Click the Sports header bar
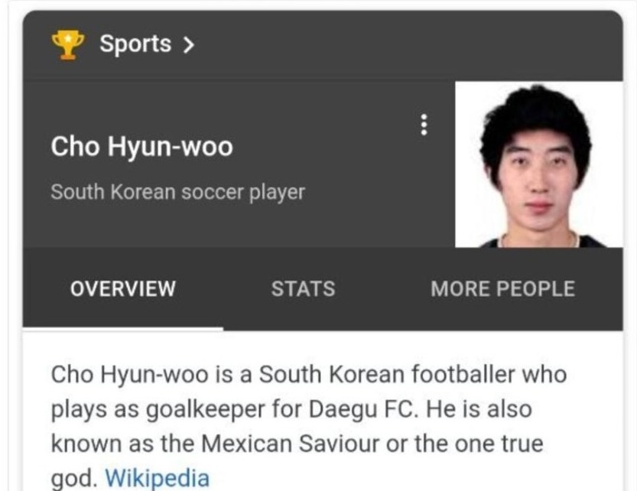This screenshot has width=637, height=491. [323, 45]
